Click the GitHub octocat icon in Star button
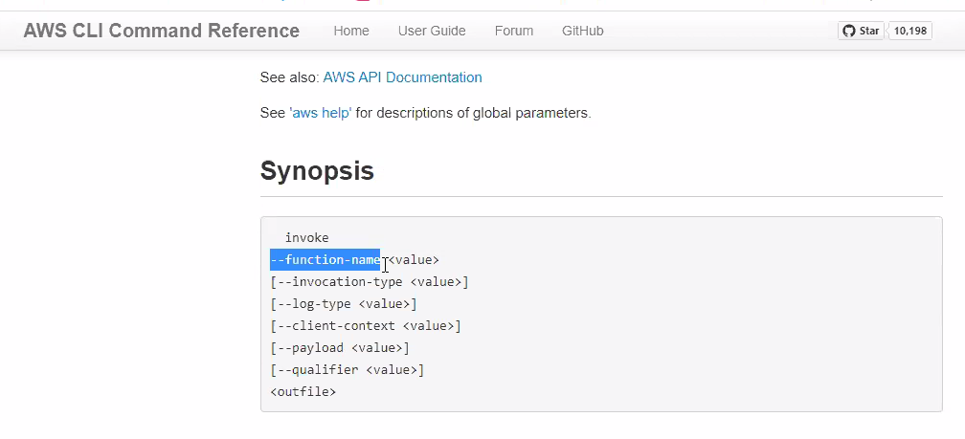Viewport: 965px width, 439px height. click(849, 31)
